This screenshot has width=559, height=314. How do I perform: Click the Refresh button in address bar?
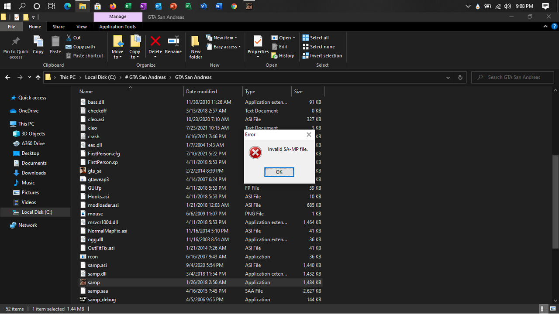click(460, 77)
